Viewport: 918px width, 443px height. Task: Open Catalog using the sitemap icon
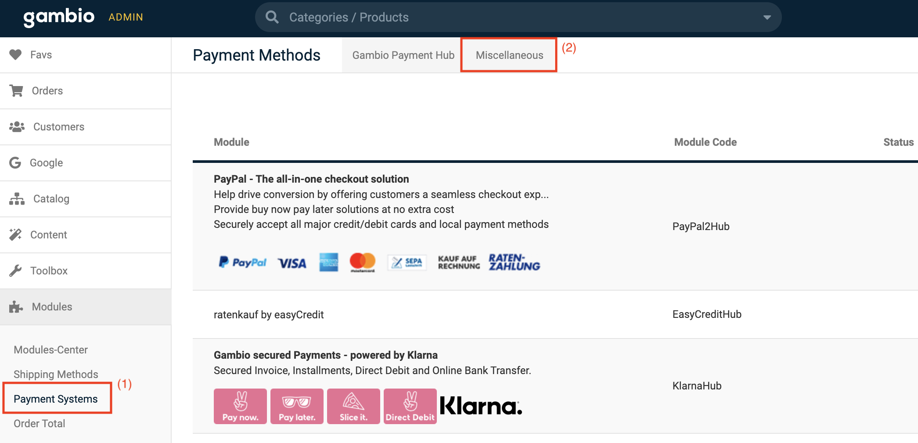17,198
